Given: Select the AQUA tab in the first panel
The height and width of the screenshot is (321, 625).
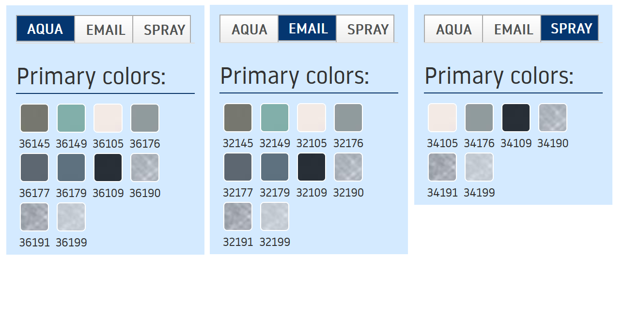Looking at the screenshot, I should 46,29.
